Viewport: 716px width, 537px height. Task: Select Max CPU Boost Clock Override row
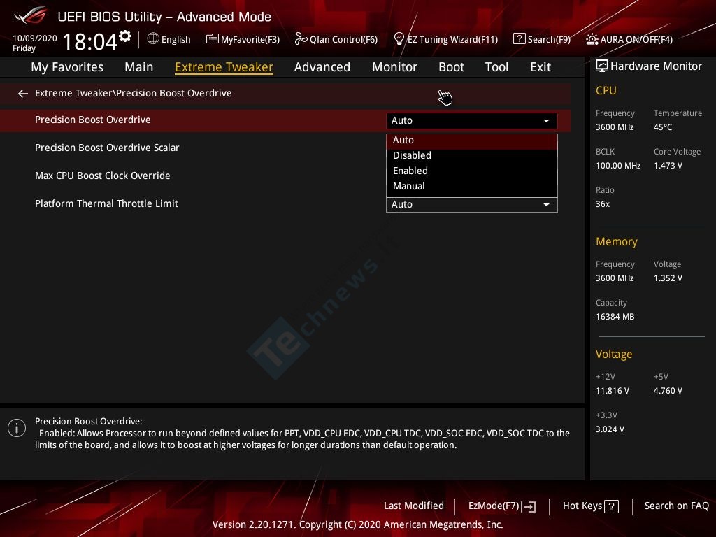click(x=285, y=176)
